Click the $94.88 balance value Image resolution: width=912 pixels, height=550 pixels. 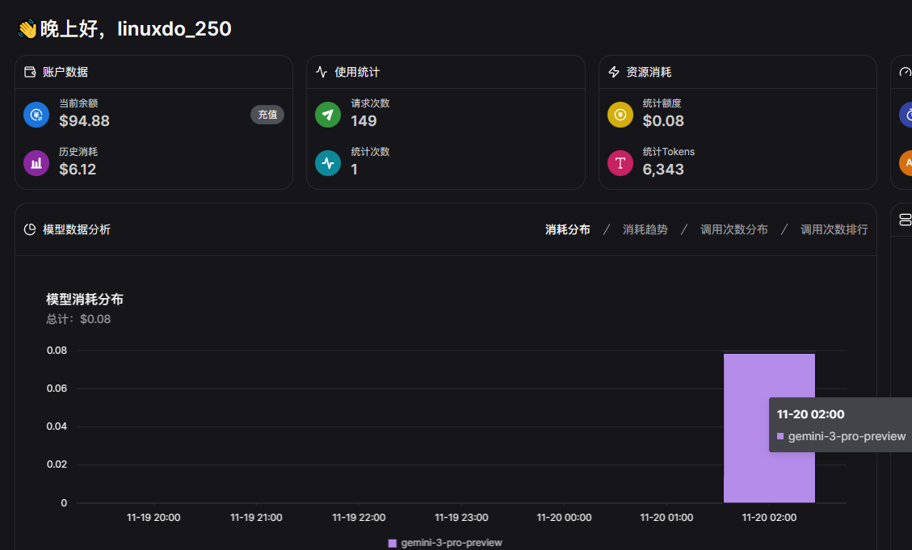pos(84,121)
